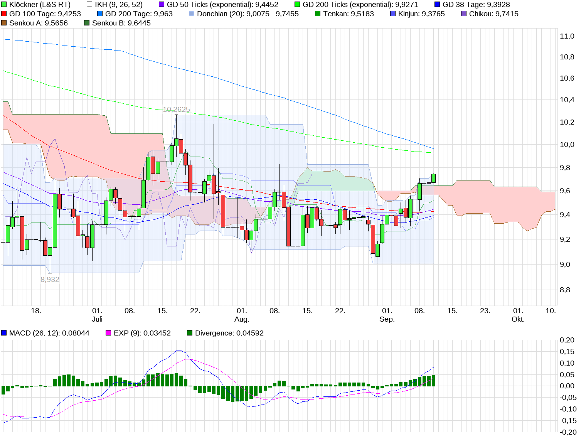Click the '01. Okt.' date axis label
Viewport: 586px width, 440px height.
coord(518,315)
